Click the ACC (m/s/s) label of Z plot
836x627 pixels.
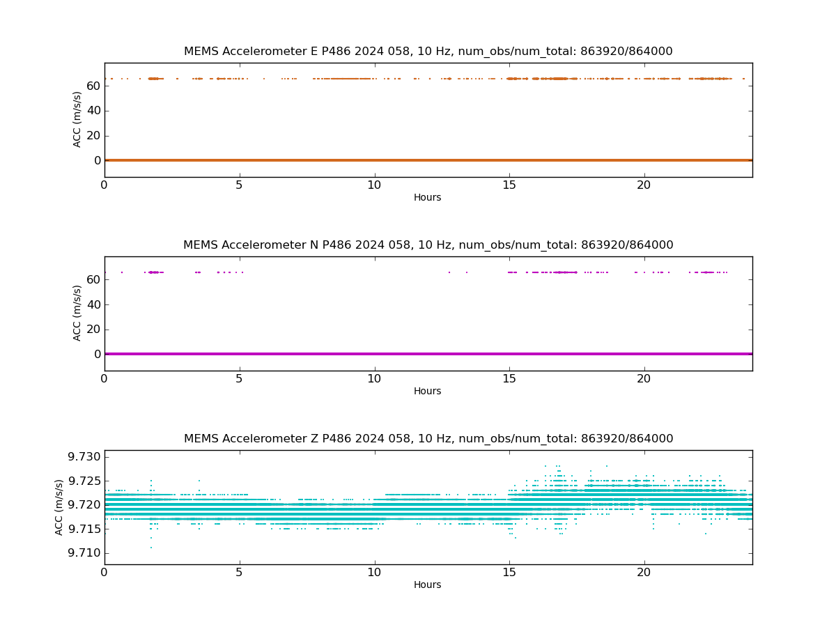coord(59,506)
